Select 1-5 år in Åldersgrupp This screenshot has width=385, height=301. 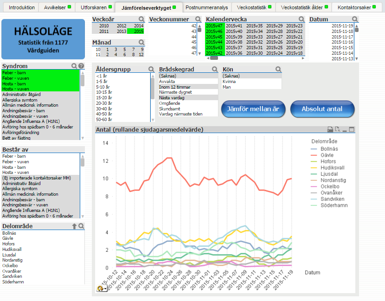pyautogui.click(x=123, y=81)
